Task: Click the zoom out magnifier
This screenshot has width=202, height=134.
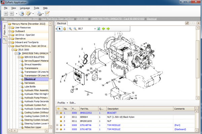Action: (x=75, y=29)
